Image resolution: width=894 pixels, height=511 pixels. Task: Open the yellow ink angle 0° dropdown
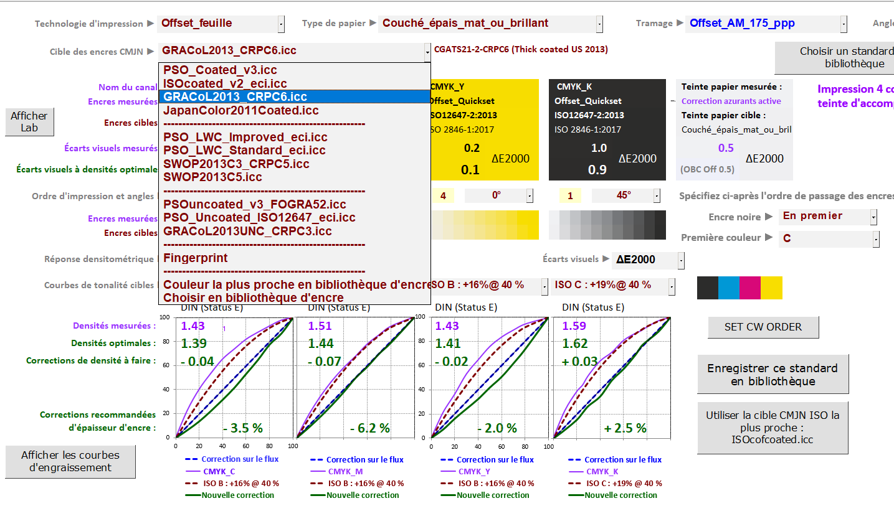point(530,195)
